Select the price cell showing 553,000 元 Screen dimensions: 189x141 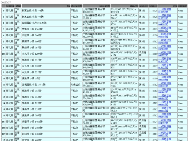click(x=97, y=85)
